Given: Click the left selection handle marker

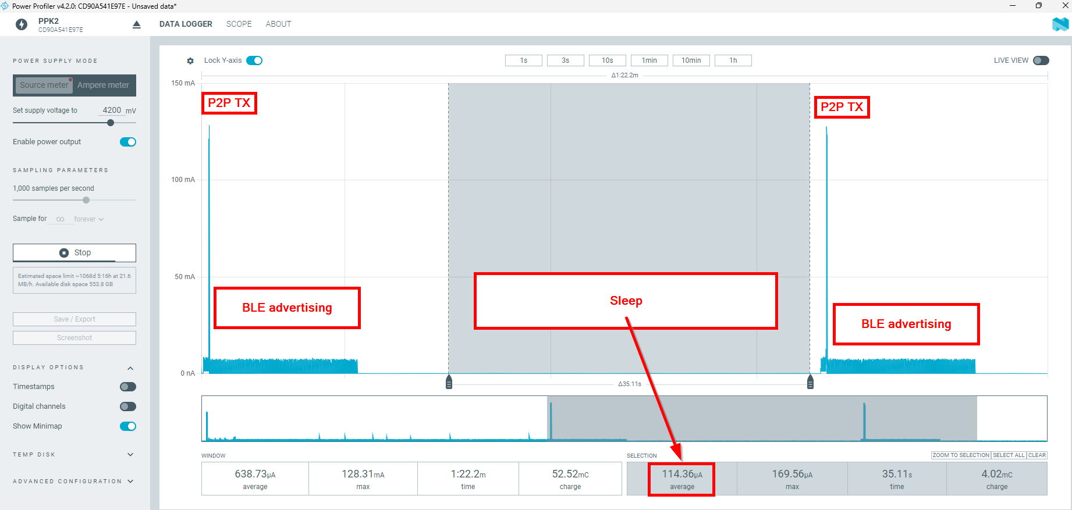Looking at the screenshot, I should 449,382.
